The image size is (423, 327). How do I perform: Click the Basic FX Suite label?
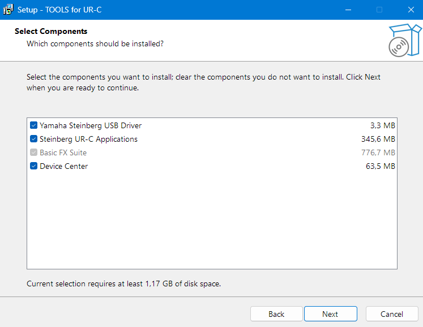point(63,152)
